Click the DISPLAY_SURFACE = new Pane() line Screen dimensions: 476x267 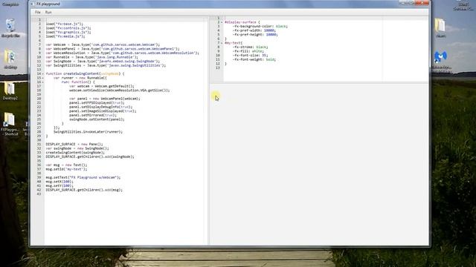click(x=74, y=144)
